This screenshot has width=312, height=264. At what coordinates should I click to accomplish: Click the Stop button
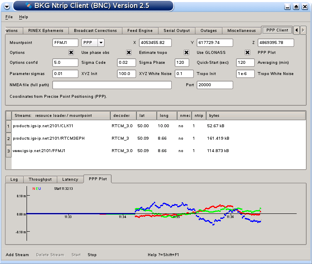pos(92,254)
